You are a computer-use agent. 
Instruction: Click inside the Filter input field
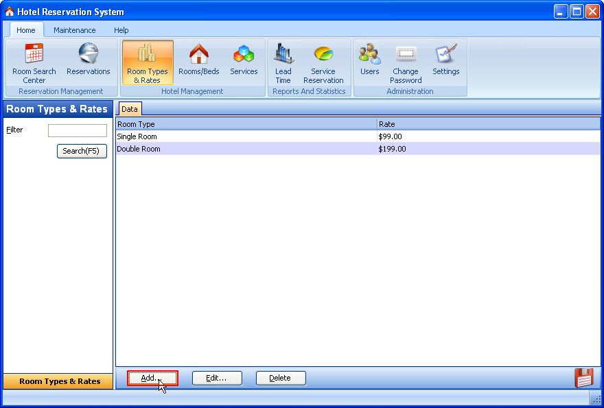point(78,130)
